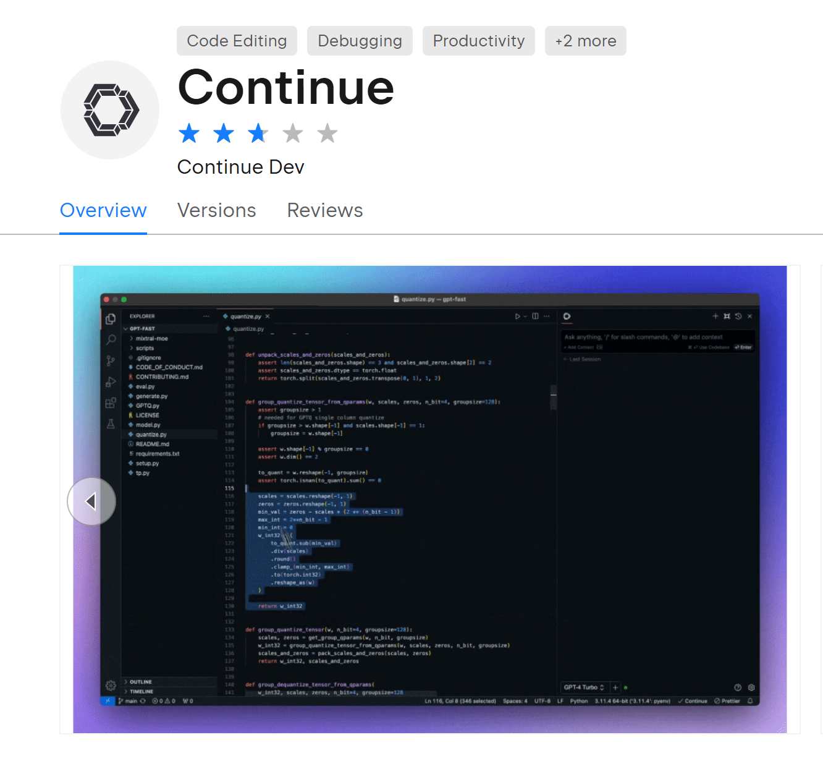Click the five-star rating row
The image size is (823, 761).
(x=258, y=133)
